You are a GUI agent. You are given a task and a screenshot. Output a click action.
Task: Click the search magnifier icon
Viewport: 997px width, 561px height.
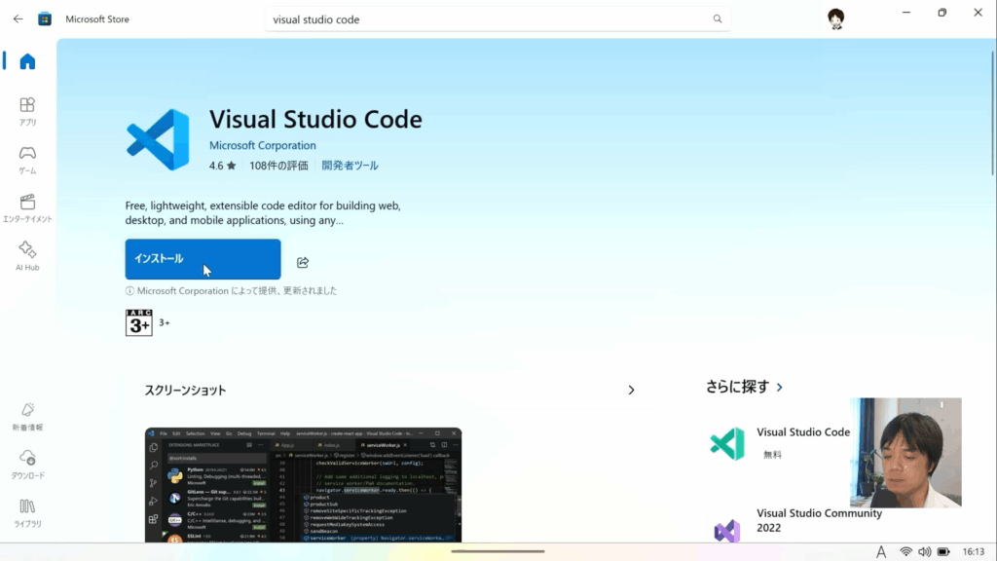(718, 19)
